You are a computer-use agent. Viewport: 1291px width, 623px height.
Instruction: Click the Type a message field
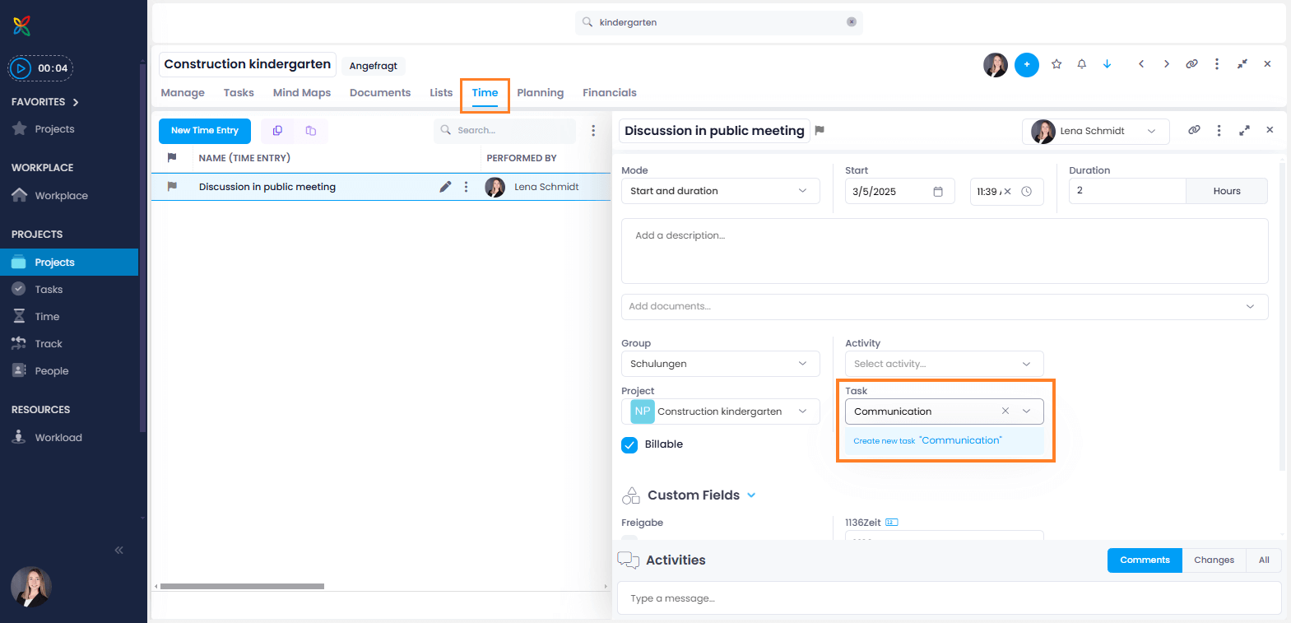pos(950,598)
